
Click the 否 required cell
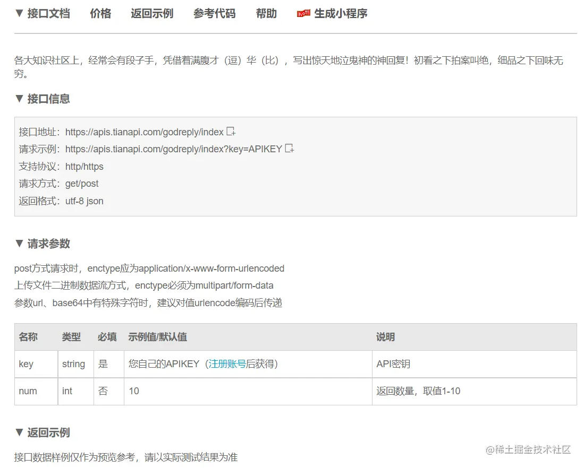[109, 392]
